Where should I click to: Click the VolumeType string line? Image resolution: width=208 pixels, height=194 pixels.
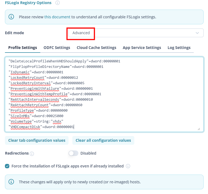click(36, 121)
